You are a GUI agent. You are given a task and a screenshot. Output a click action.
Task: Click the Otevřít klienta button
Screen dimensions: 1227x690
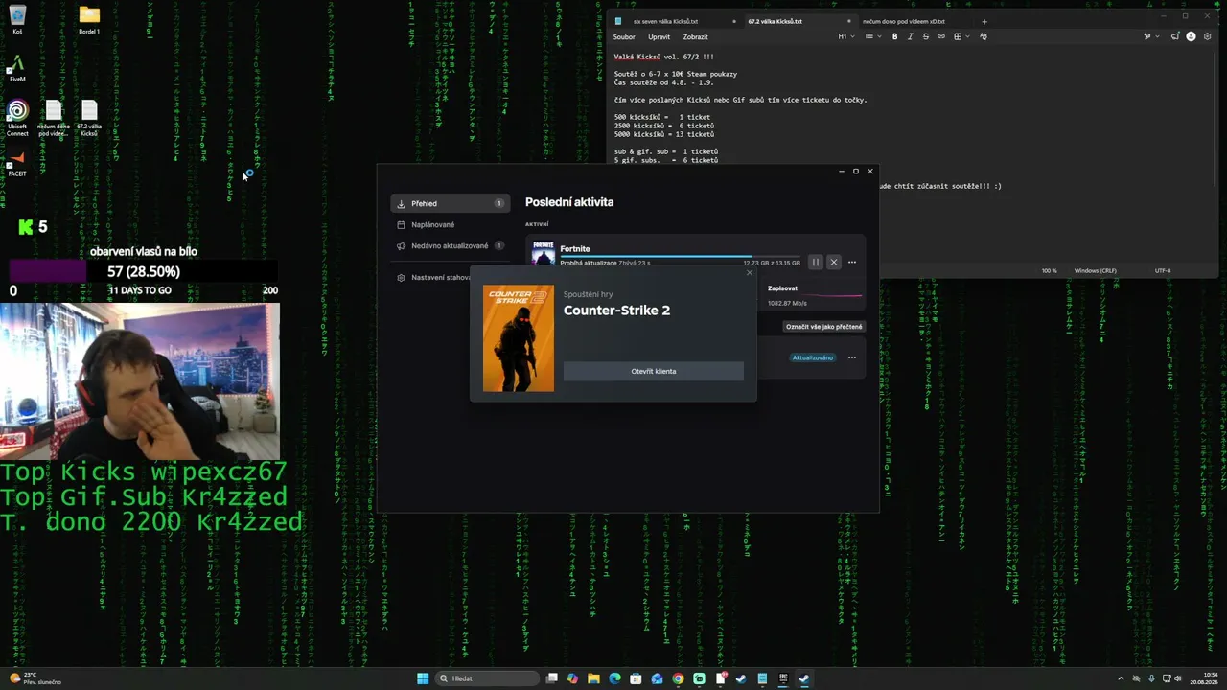tap(654, 371)
